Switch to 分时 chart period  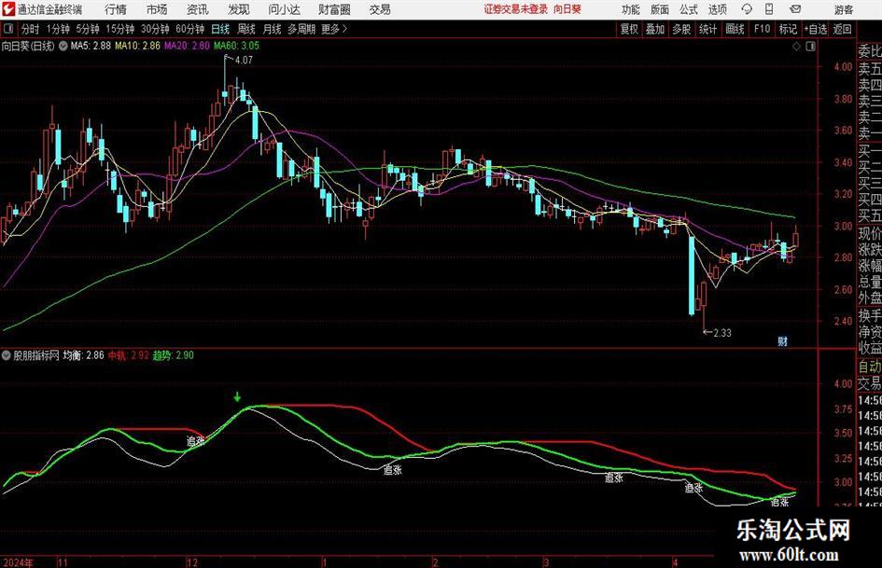[30, 29]
